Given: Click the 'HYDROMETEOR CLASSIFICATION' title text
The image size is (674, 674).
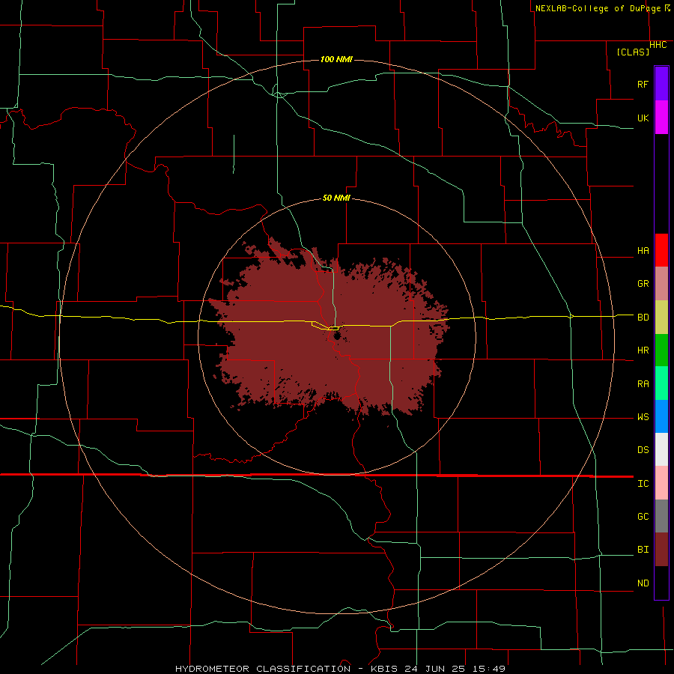Looking at the screenshot, I should (263, 669).
